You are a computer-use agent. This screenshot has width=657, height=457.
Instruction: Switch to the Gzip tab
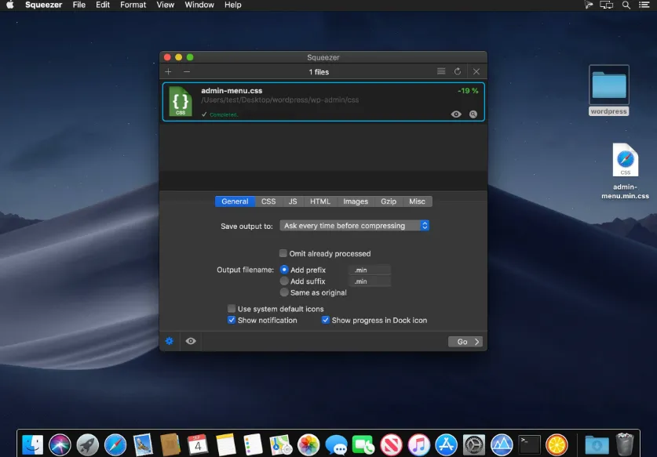(x=389, y=201)
